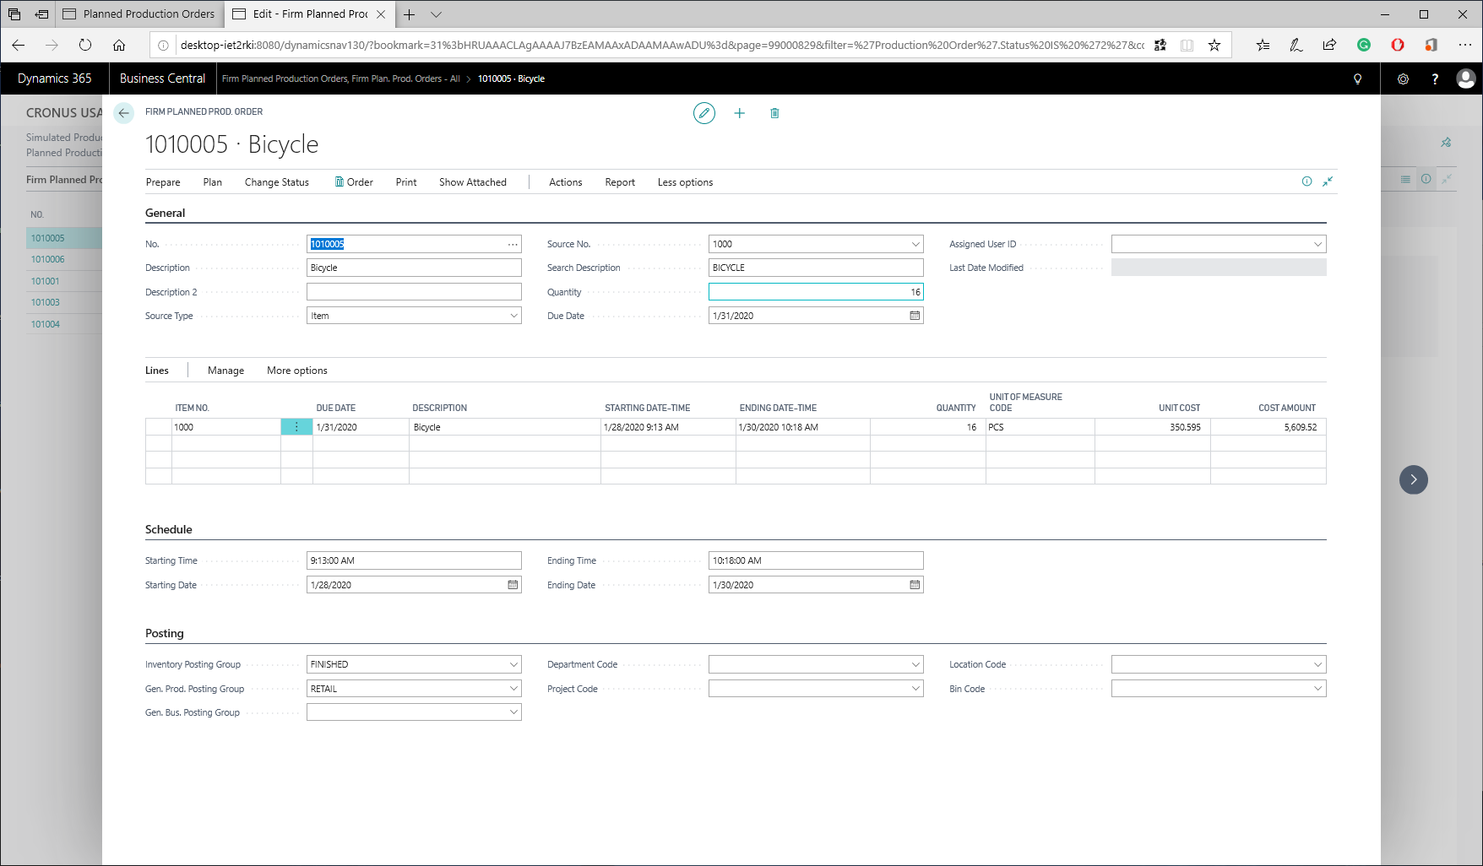Screen dimensions: 1483x866
Task: Open the Plan menu
Action: [213, 182]
